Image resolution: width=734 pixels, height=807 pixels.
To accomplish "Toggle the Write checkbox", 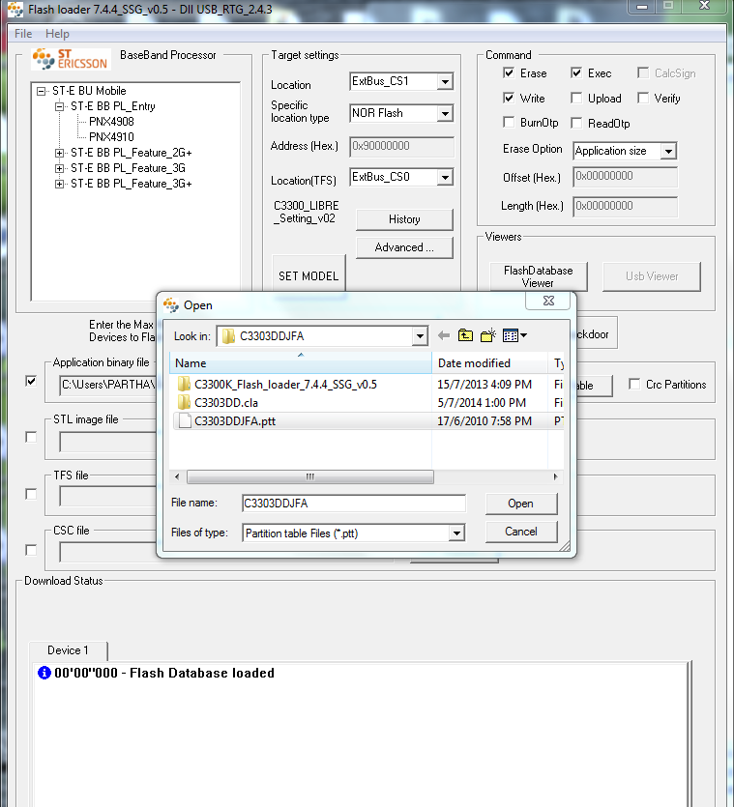I will click(509, 98).
